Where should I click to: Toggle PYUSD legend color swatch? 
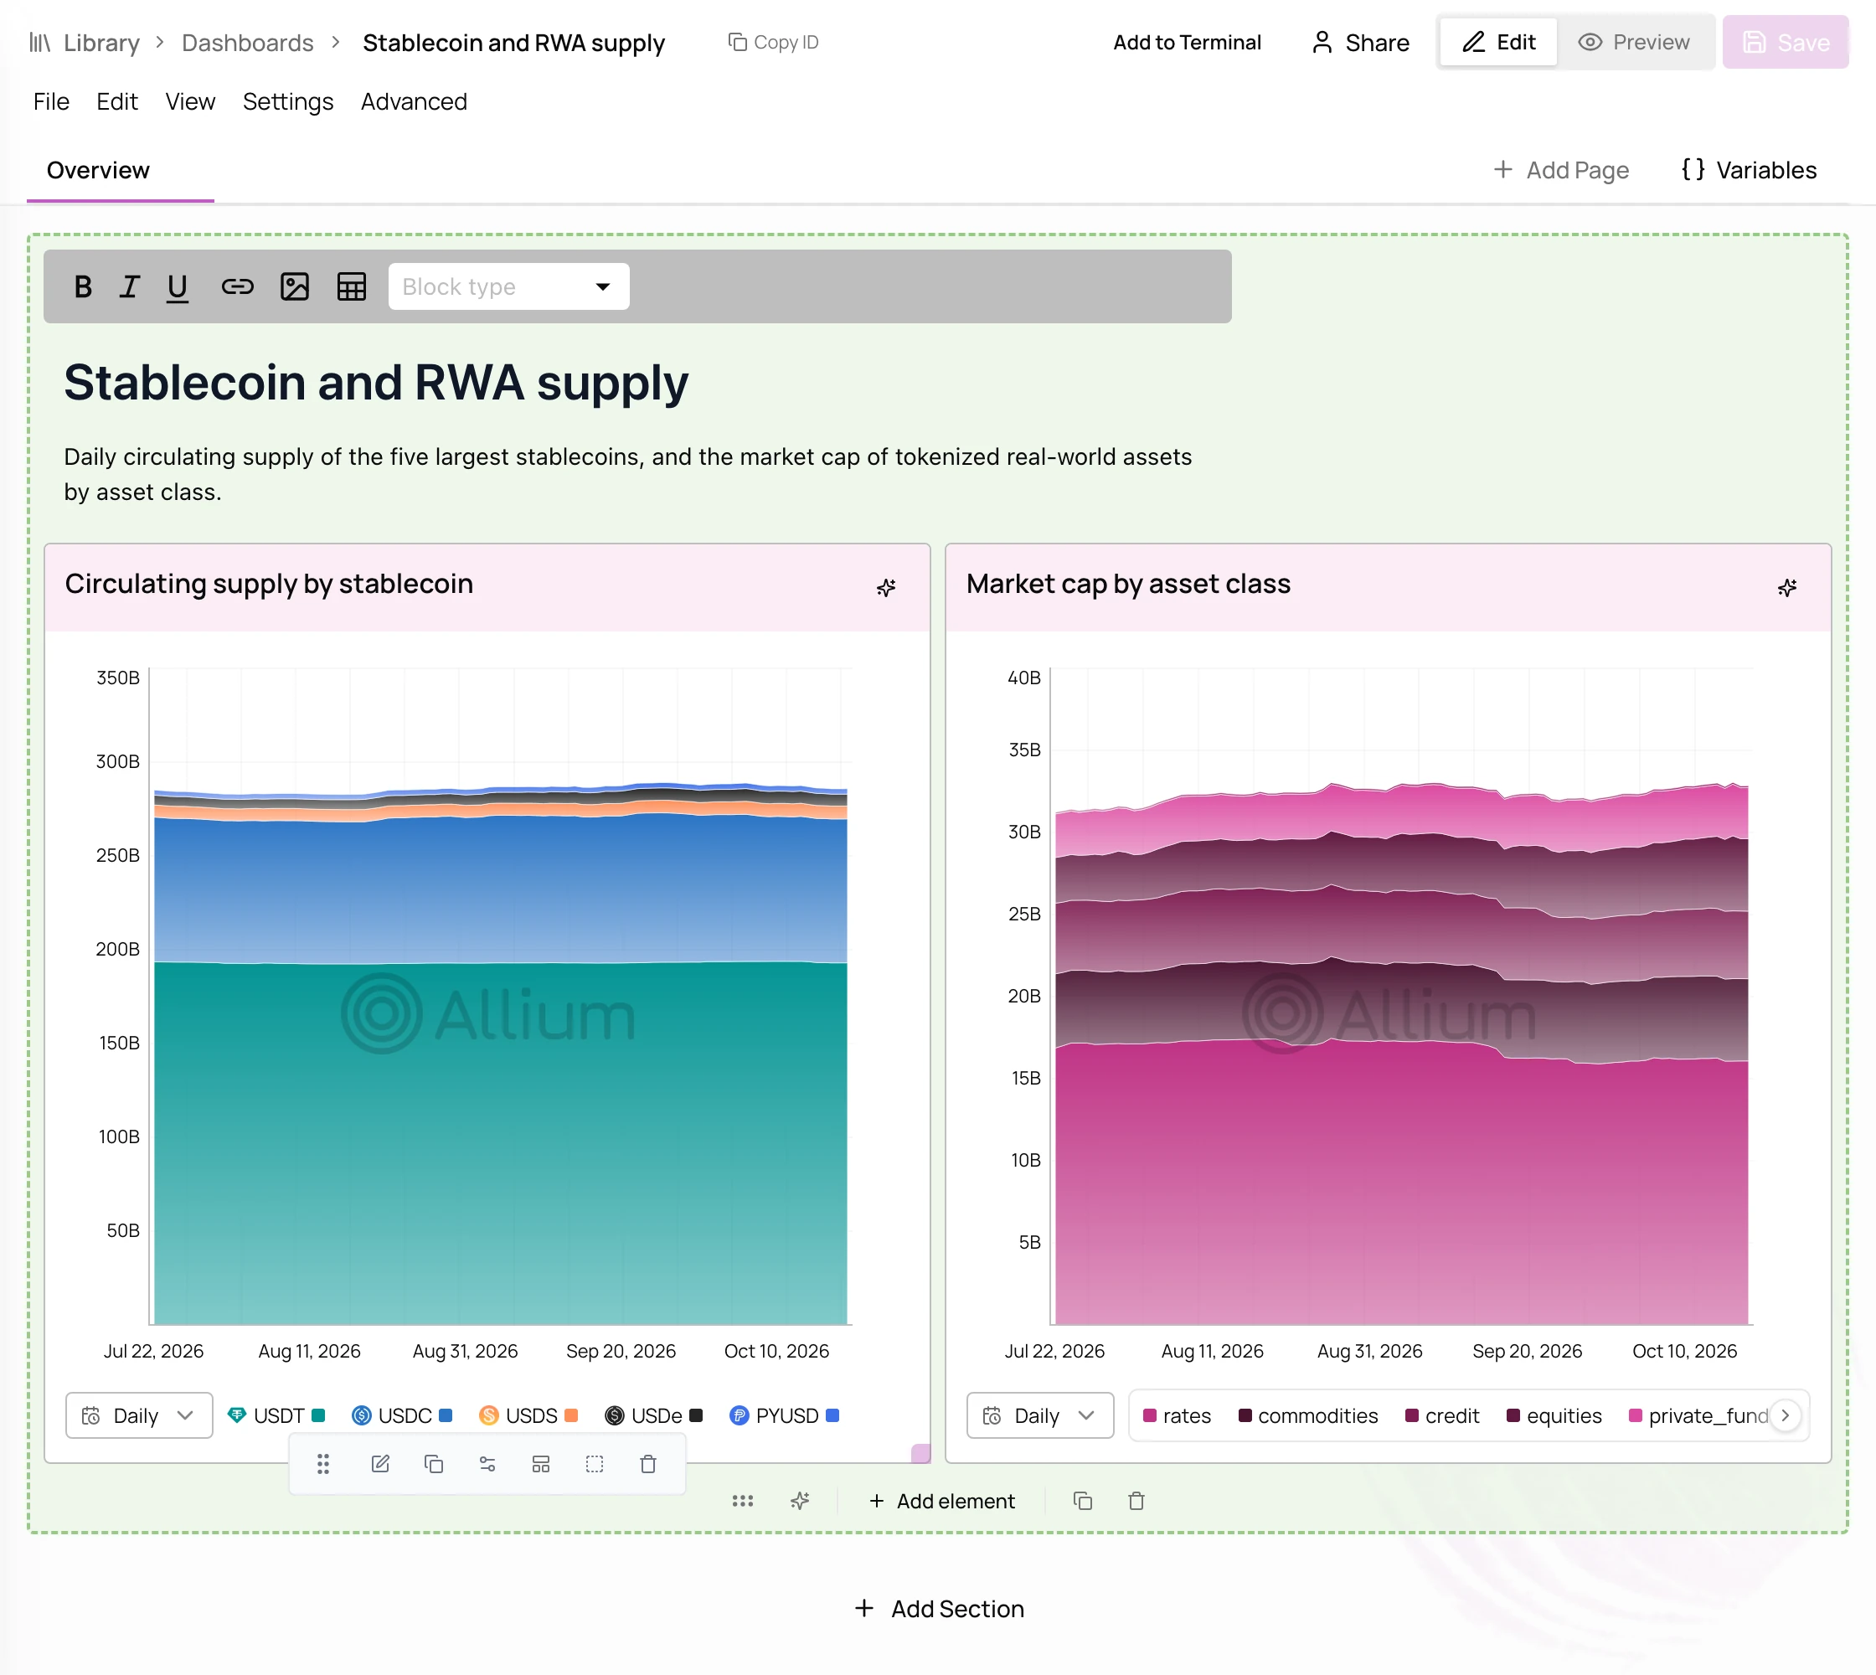click(832, 1415)
